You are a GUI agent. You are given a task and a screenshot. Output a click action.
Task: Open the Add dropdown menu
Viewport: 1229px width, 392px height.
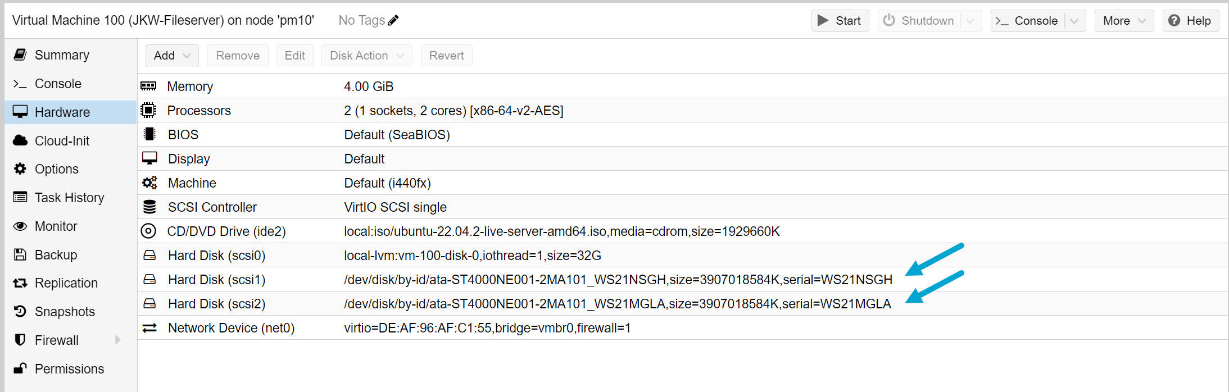coord(171,55)
